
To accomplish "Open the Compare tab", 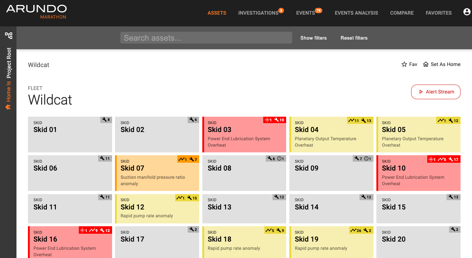I will click(402, 13).
